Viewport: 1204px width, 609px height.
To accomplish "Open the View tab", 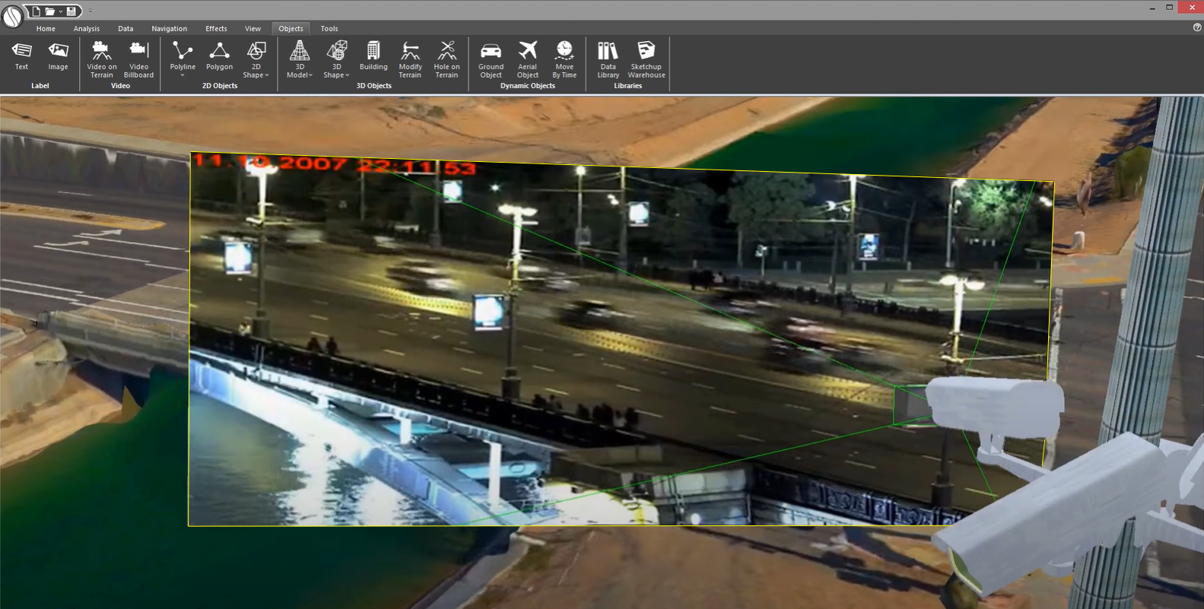I will click(253, 28).
